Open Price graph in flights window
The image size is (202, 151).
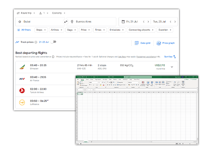pos(165,43)
